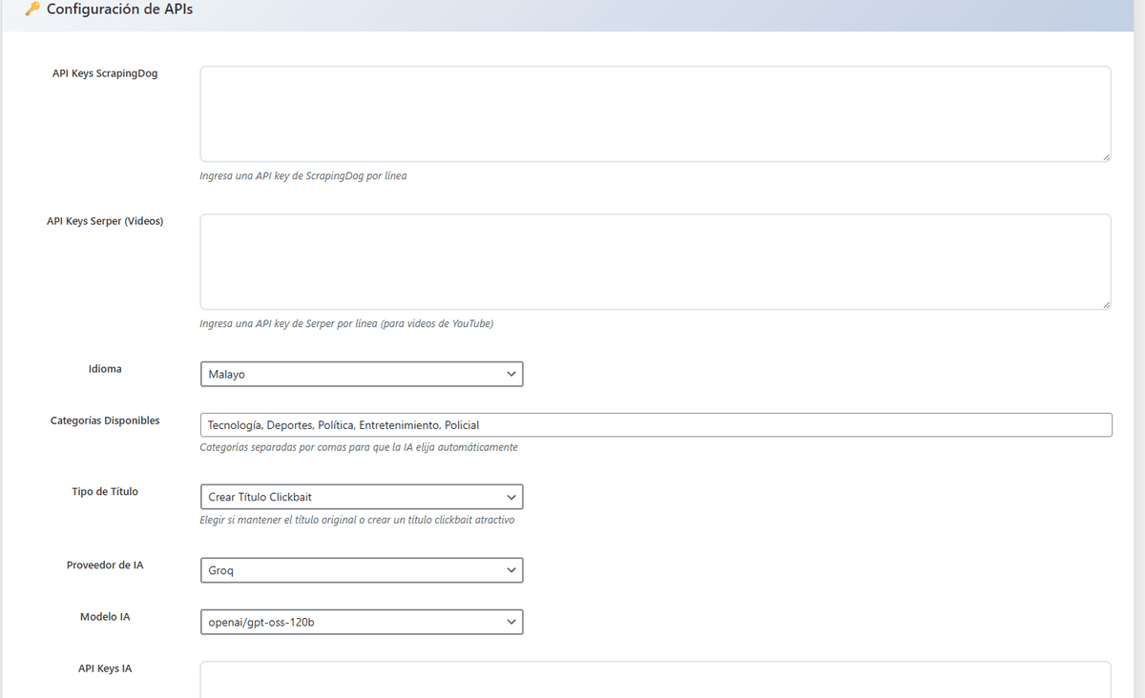Click the API Keys Serper (Videos) label
The width and height of the screenshot is (1145, 698).
pos(105,221)
